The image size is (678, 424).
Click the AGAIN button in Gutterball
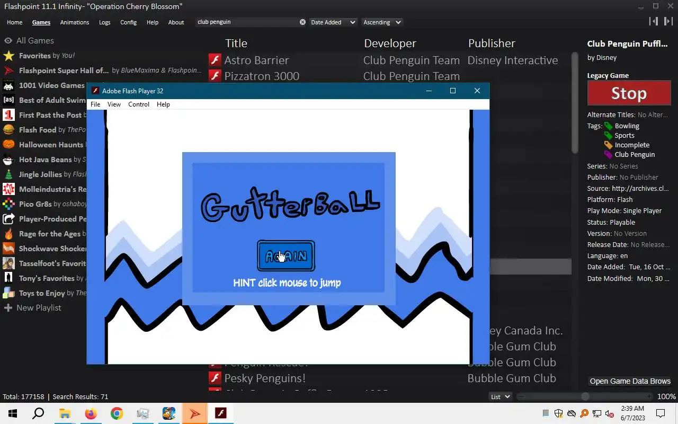tap(286, 256)
